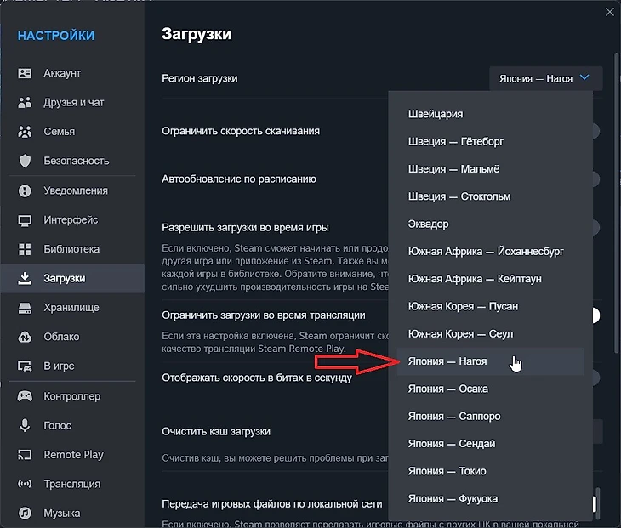Select Загрузки in the sidebar
The image size is (621, 528).
click(72, 278)
